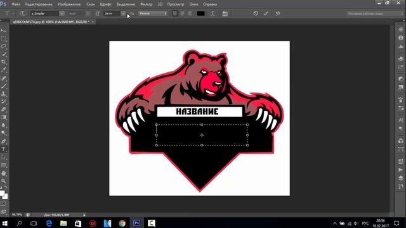Screen dimensions: 406x228
Task: Update 3D text from options bar
Action: [x=278, y=13]
